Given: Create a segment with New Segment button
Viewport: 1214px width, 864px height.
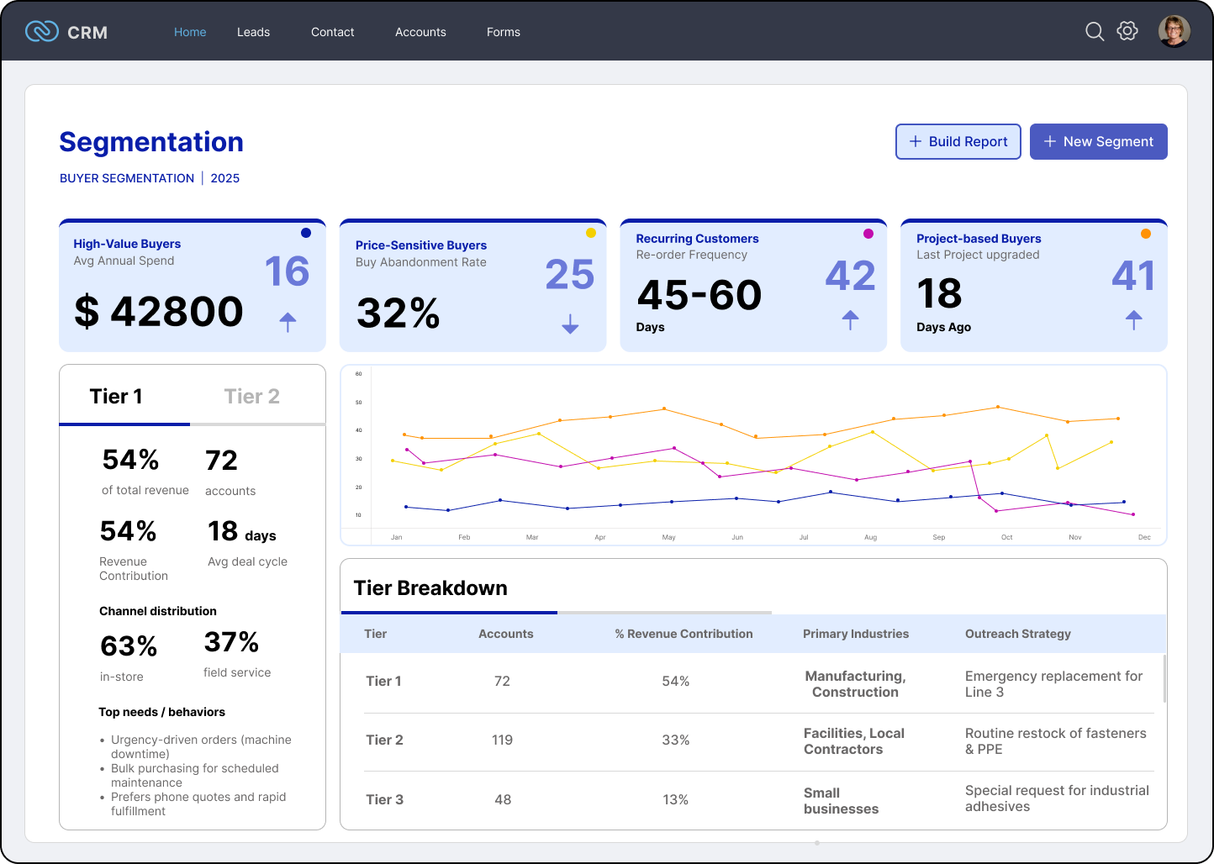Looking at the screenshot, I should [x=1099, y=141].
